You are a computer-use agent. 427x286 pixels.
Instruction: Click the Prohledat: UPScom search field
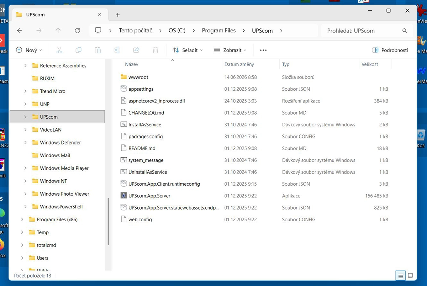367,31
